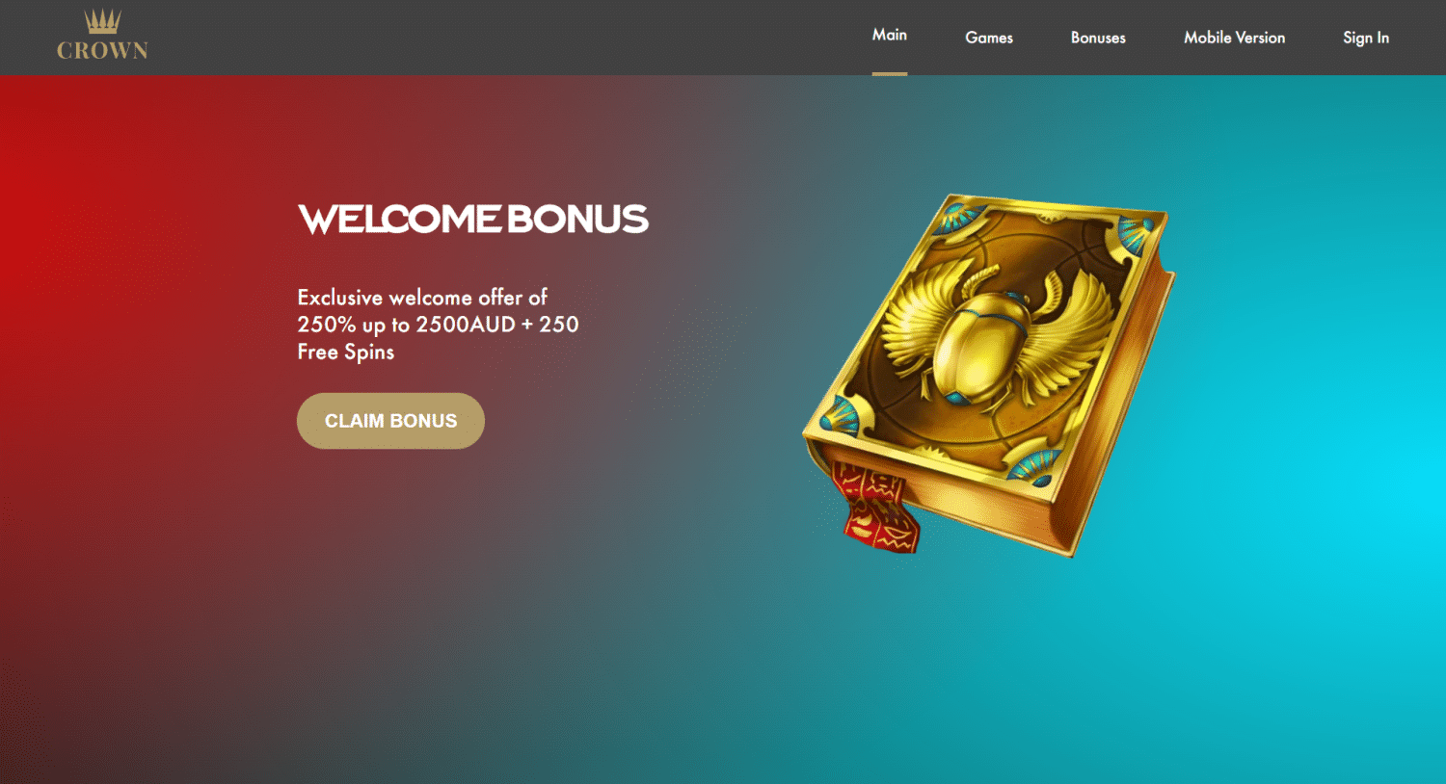Click the golden scarab beetle body
Viewport: 1446px width, 784px height.
click(974, 347)
